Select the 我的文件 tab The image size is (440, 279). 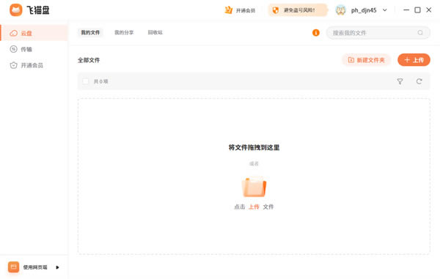click(x=90, y=32)
